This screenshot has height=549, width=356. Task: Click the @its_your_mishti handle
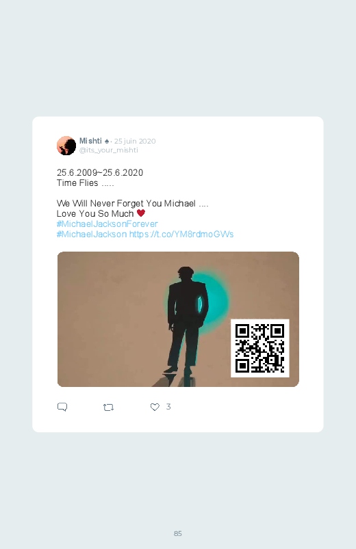click(x=108, y=150)
